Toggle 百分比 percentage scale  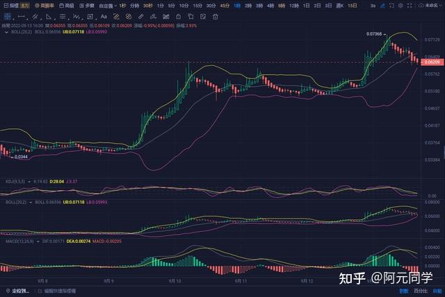click(x=421, y=291)
